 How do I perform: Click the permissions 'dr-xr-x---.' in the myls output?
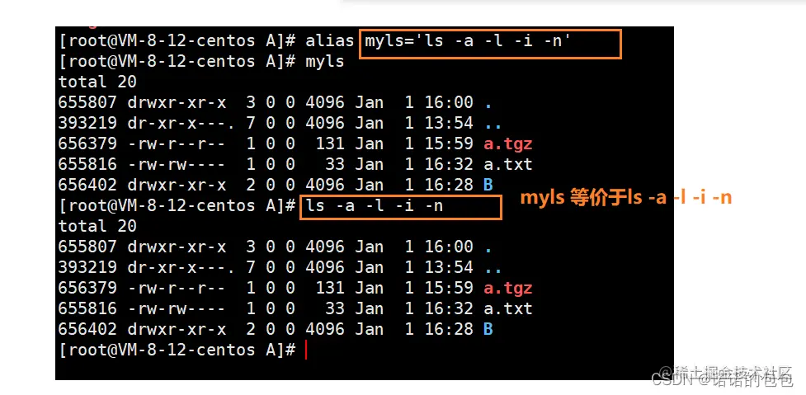[181, 123]
